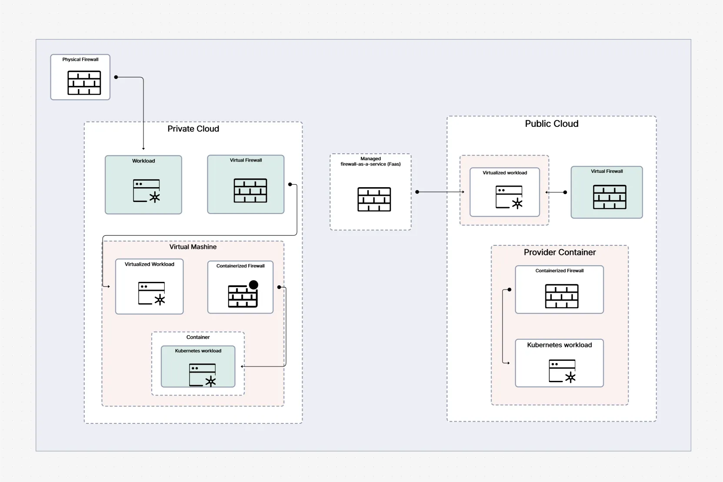723x482 pixels.
Task: Click the Private Cloud group title
Action: pos(193,129)
